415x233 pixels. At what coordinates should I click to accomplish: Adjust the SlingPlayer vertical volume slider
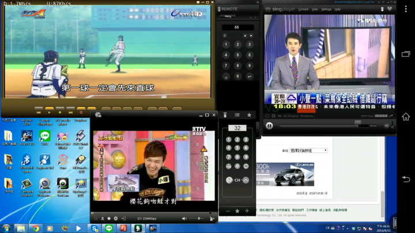pos(393,126)
